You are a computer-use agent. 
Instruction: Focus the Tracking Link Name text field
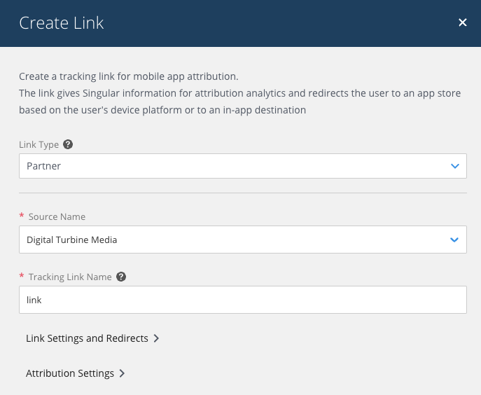pyautogui.click(x=243, y=300)
